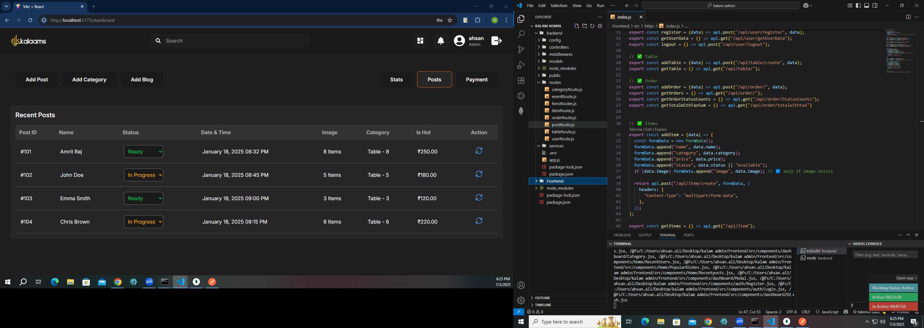Click the Stats button
Viewport: 924px width, 328px height.
coord(396,79)
